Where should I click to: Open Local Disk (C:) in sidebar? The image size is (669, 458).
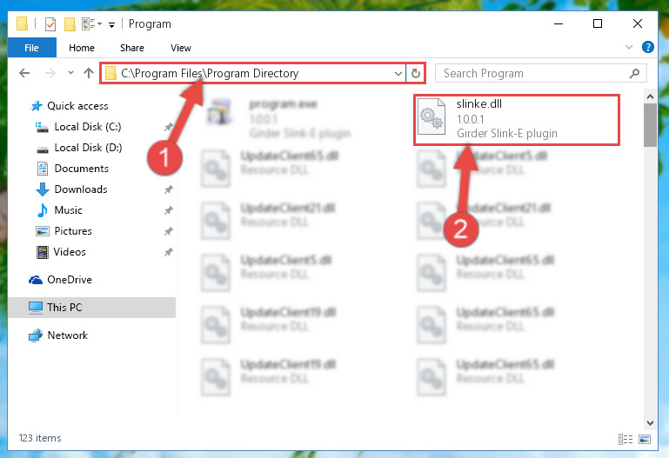coord(88,127)
